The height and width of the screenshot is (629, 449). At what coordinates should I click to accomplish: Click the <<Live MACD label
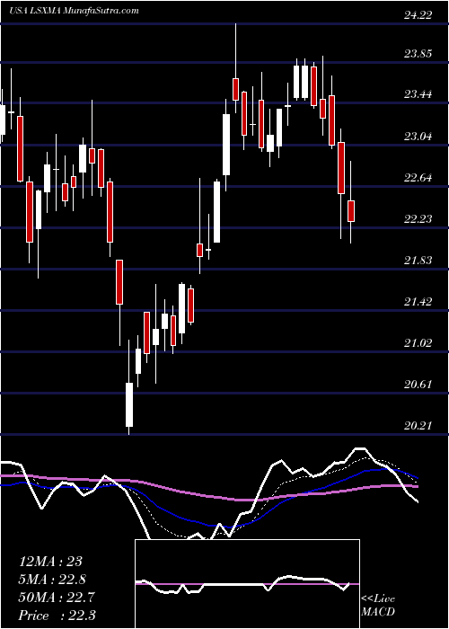pos(378,606)
